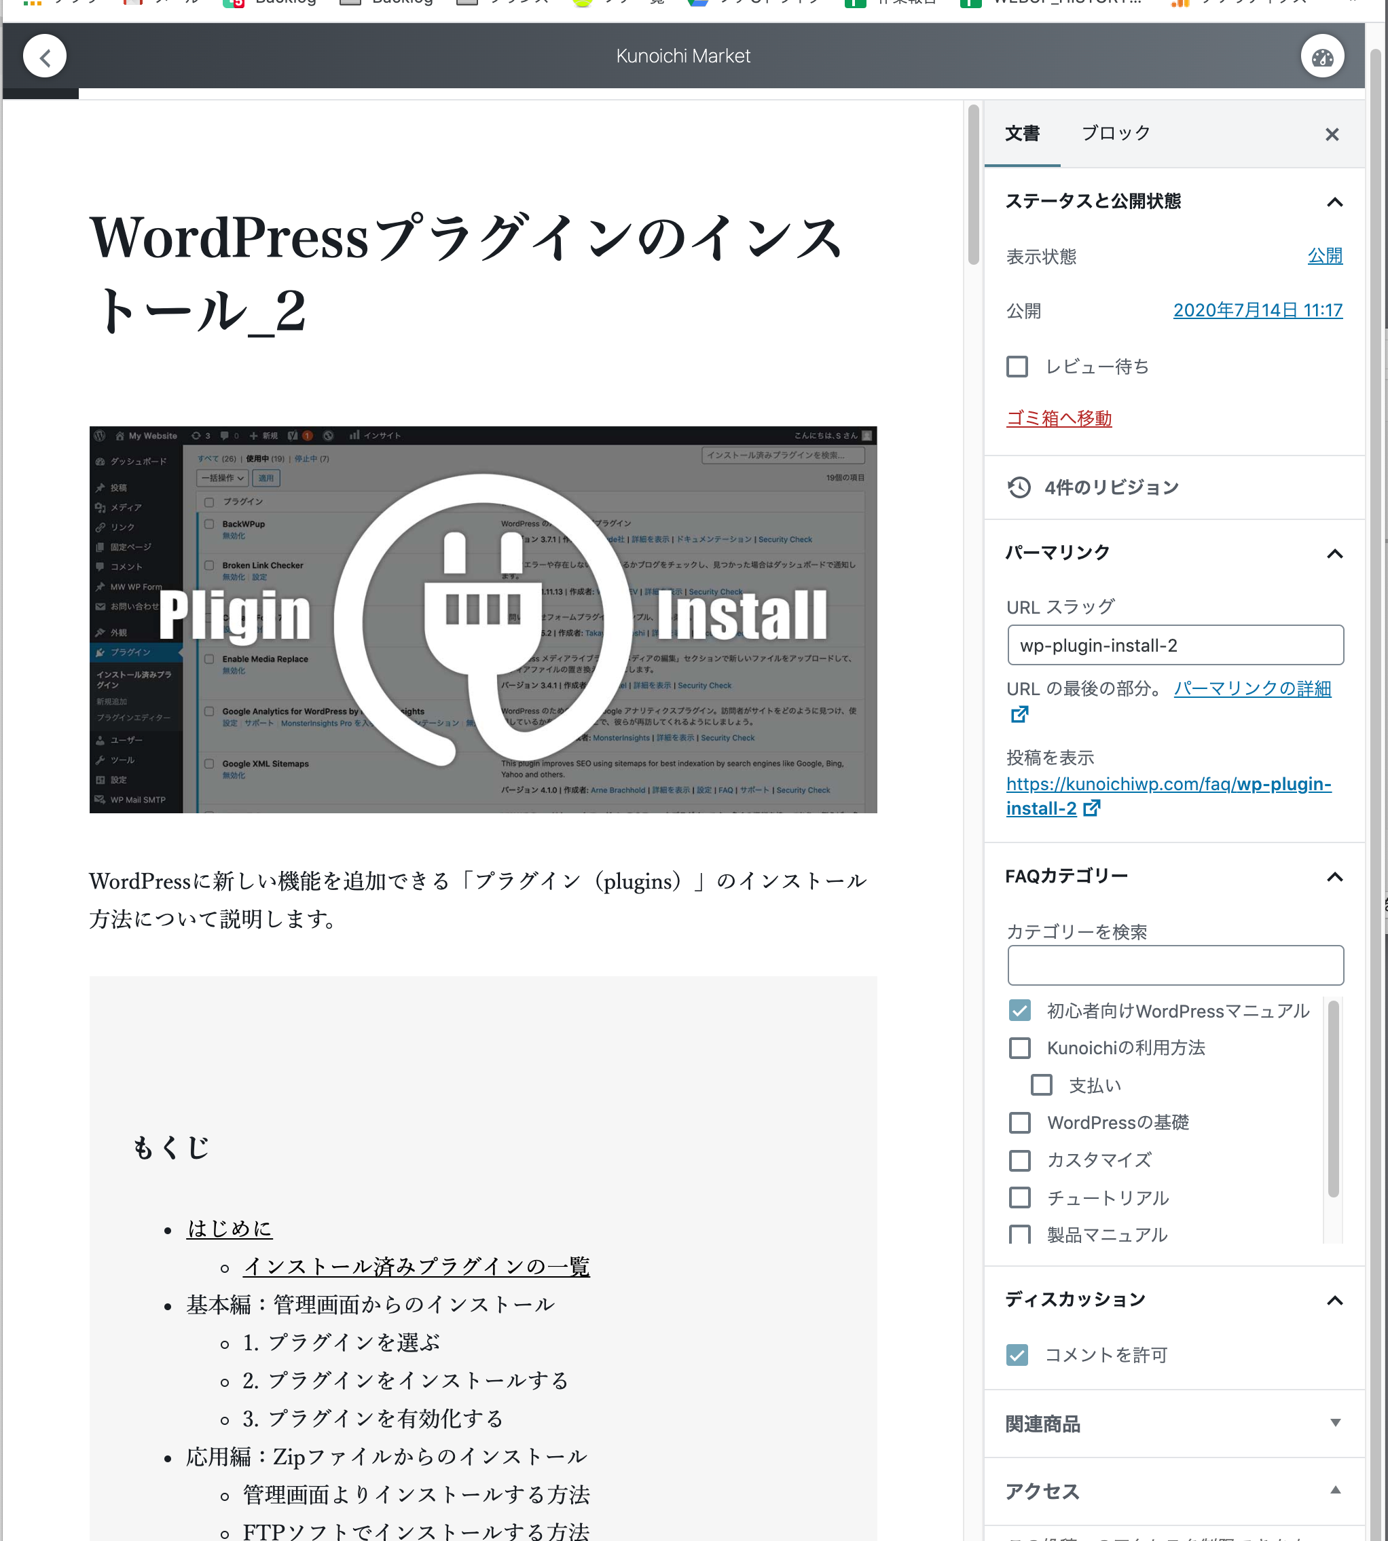1388x1541 pixels.
Task: Open the kunoichiwp.com post URL link
Action: tap(1169, 796)
